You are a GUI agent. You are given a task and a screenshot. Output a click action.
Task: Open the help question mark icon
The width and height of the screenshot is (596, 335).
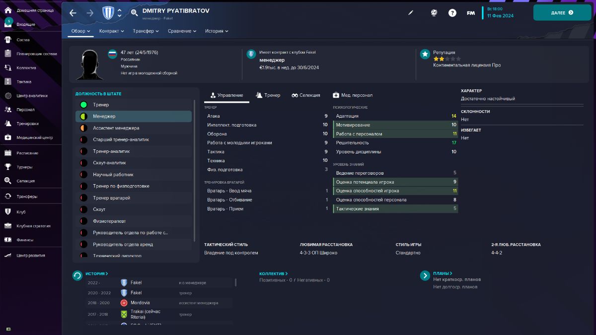(x=452, y=13)
